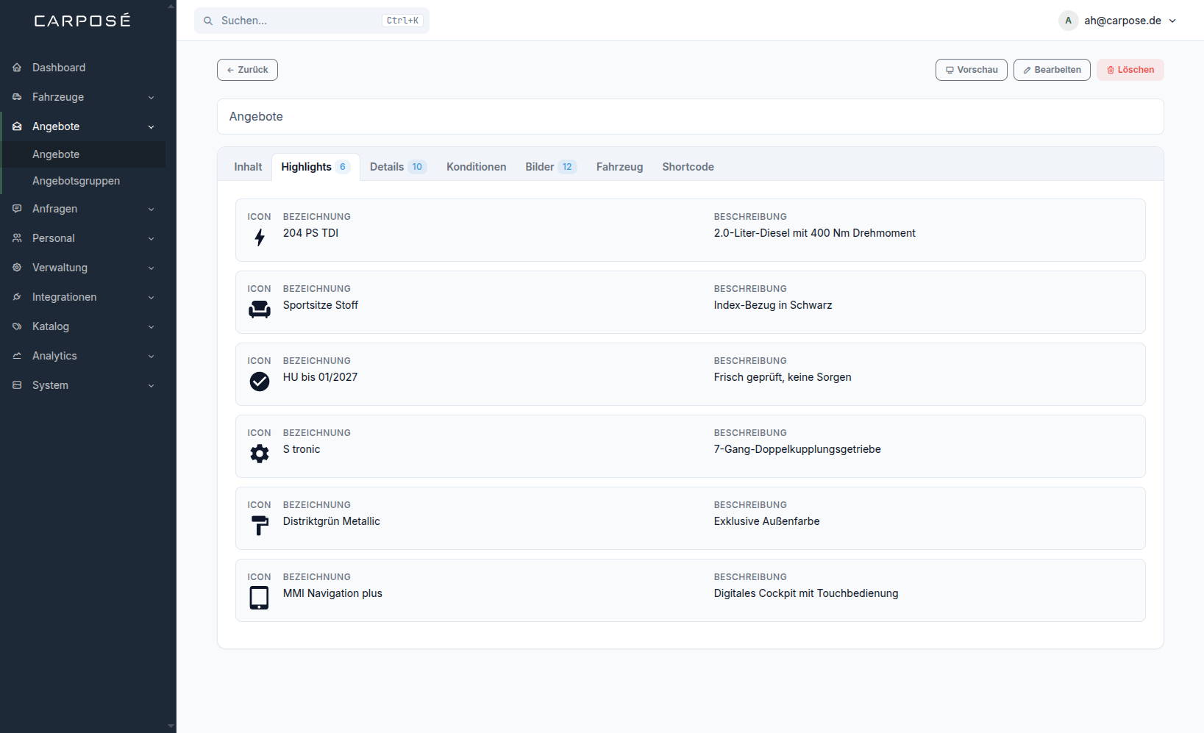Open Angebotsgruppen in the sidebar
Viewport: 1204px width, 733px height.
point(84,181)
